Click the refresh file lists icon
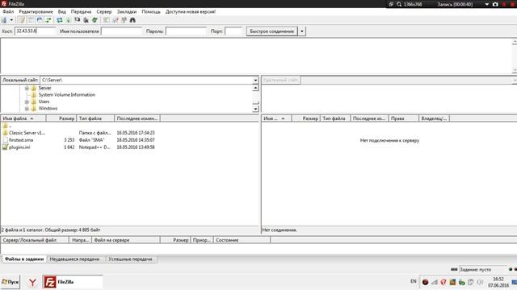517x290 pixels. (x=60, y=20)
